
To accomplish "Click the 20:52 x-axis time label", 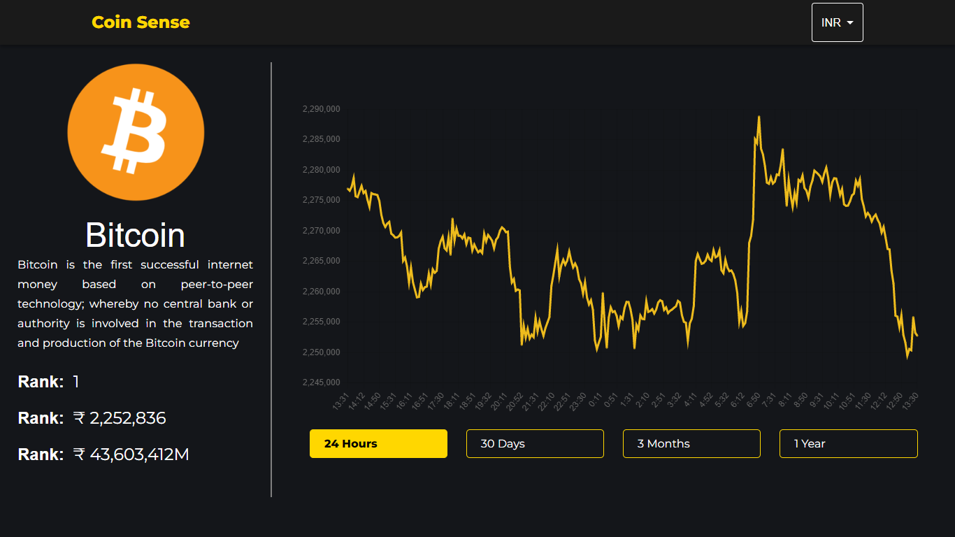I will click(514, 401).
